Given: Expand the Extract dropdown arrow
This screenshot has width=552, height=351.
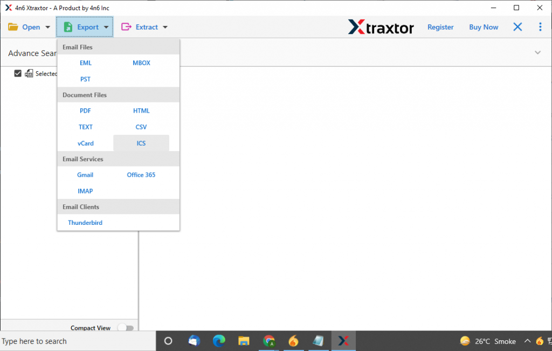Looking at the screenshot, I should click(165, 27).
